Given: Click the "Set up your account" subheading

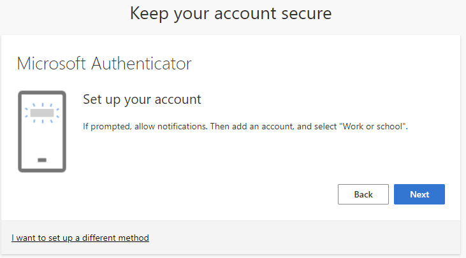Looking at the screenshot, I should point(142,99).
